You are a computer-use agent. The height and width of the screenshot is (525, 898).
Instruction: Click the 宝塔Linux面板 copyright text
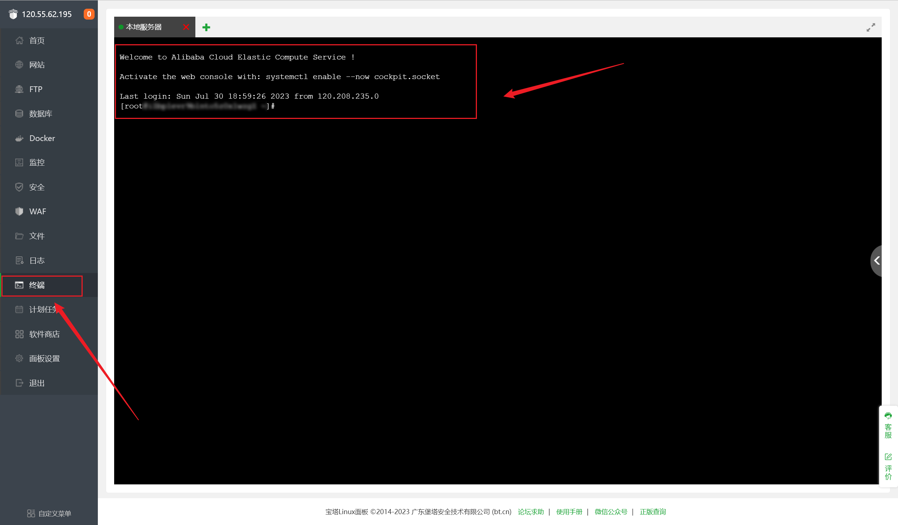(418, 512)
